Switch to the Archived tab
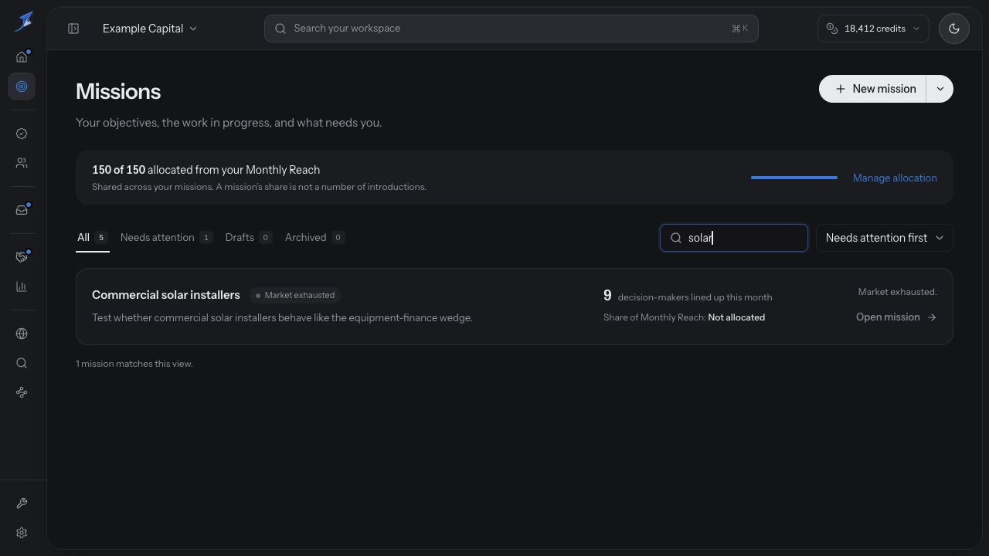The width and height of the screenshot is (989, 556). [314, 238]
